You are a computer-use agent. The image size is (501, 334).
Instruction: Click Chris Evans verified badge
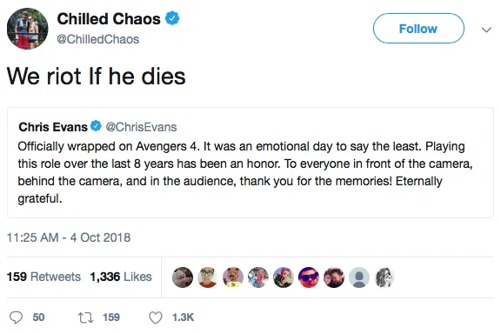96,126
